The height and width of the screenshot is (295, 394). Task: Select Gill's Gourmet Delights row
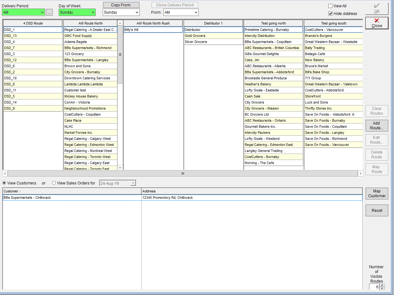(273, 54)
